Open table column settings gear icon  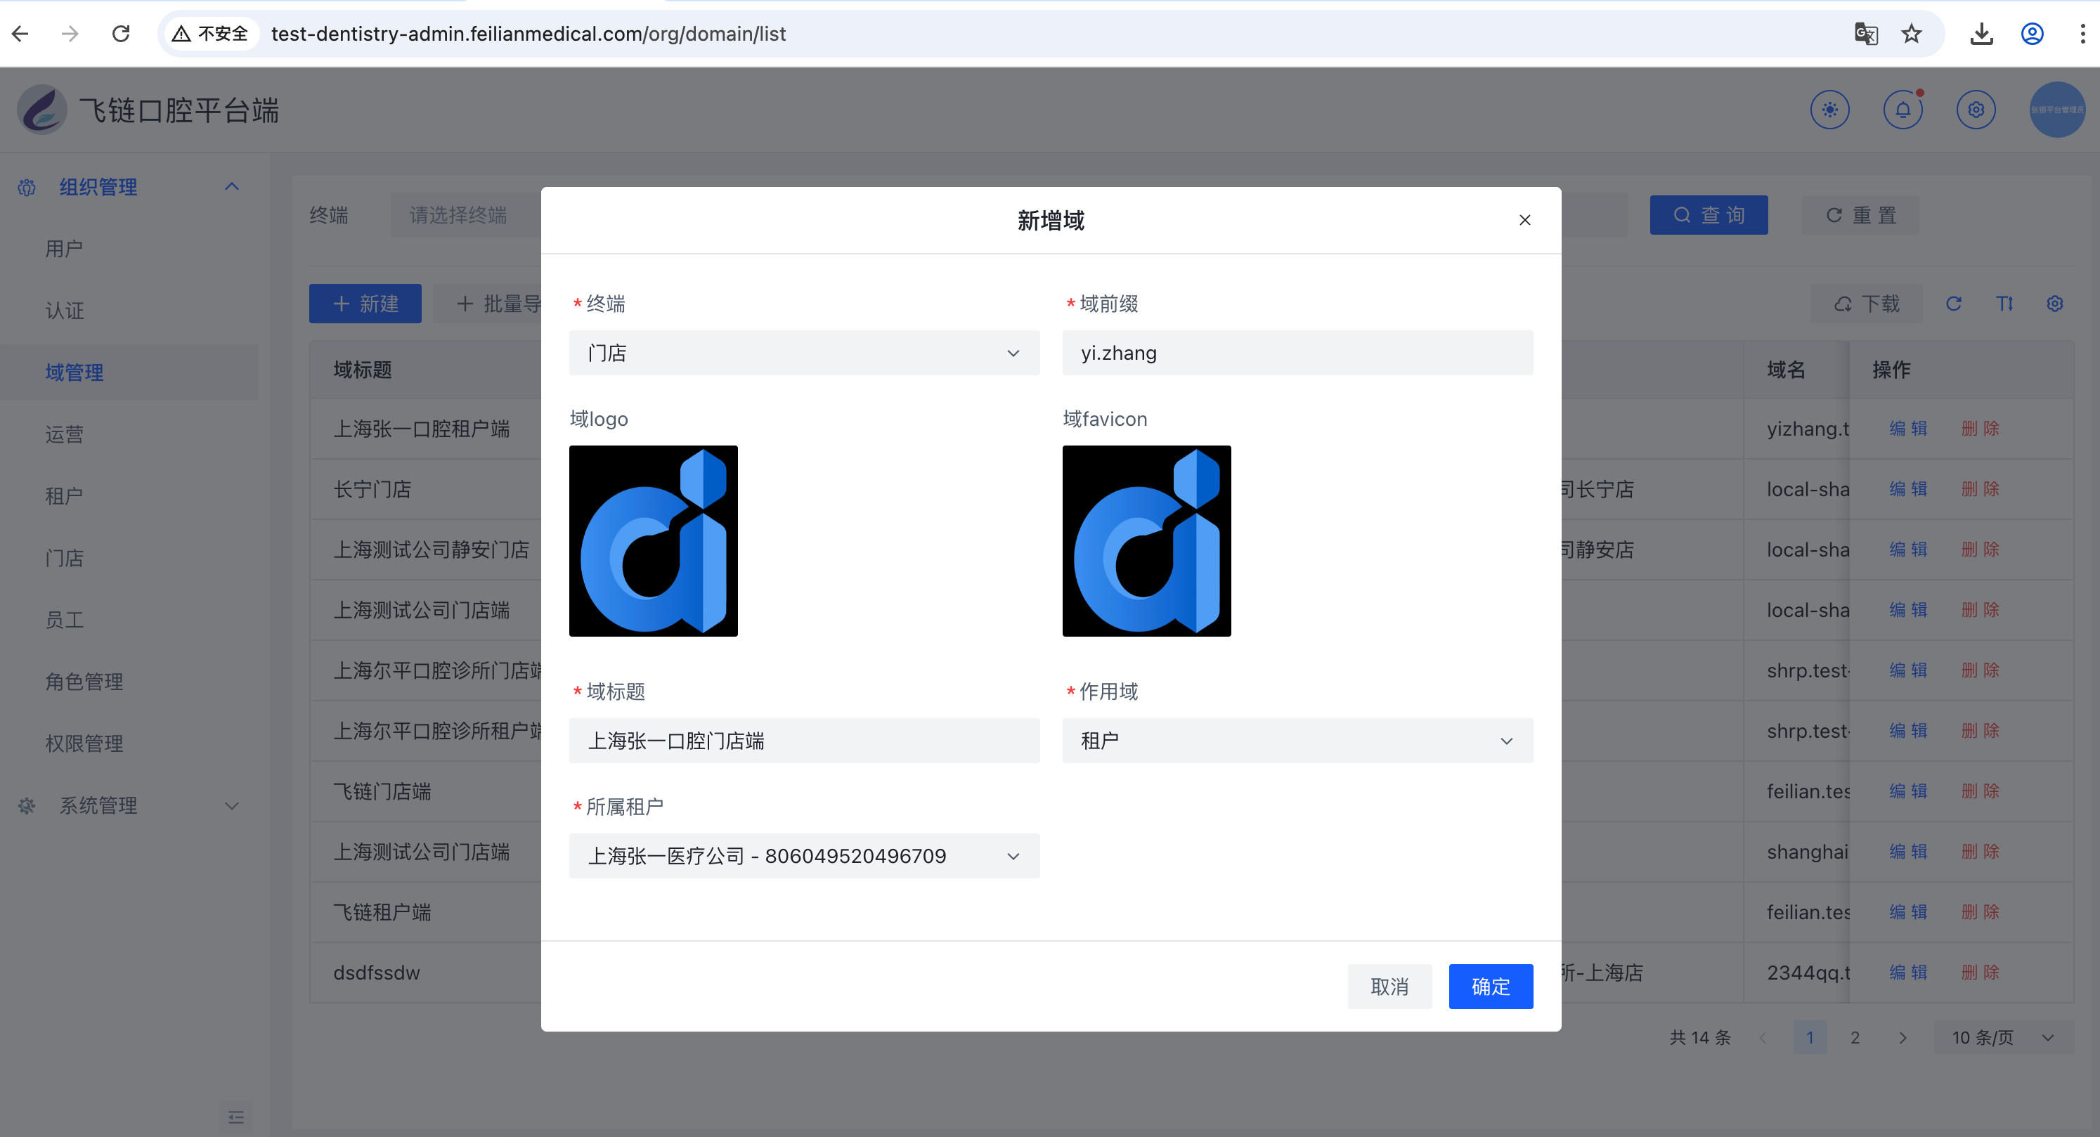pos(2055,304)
